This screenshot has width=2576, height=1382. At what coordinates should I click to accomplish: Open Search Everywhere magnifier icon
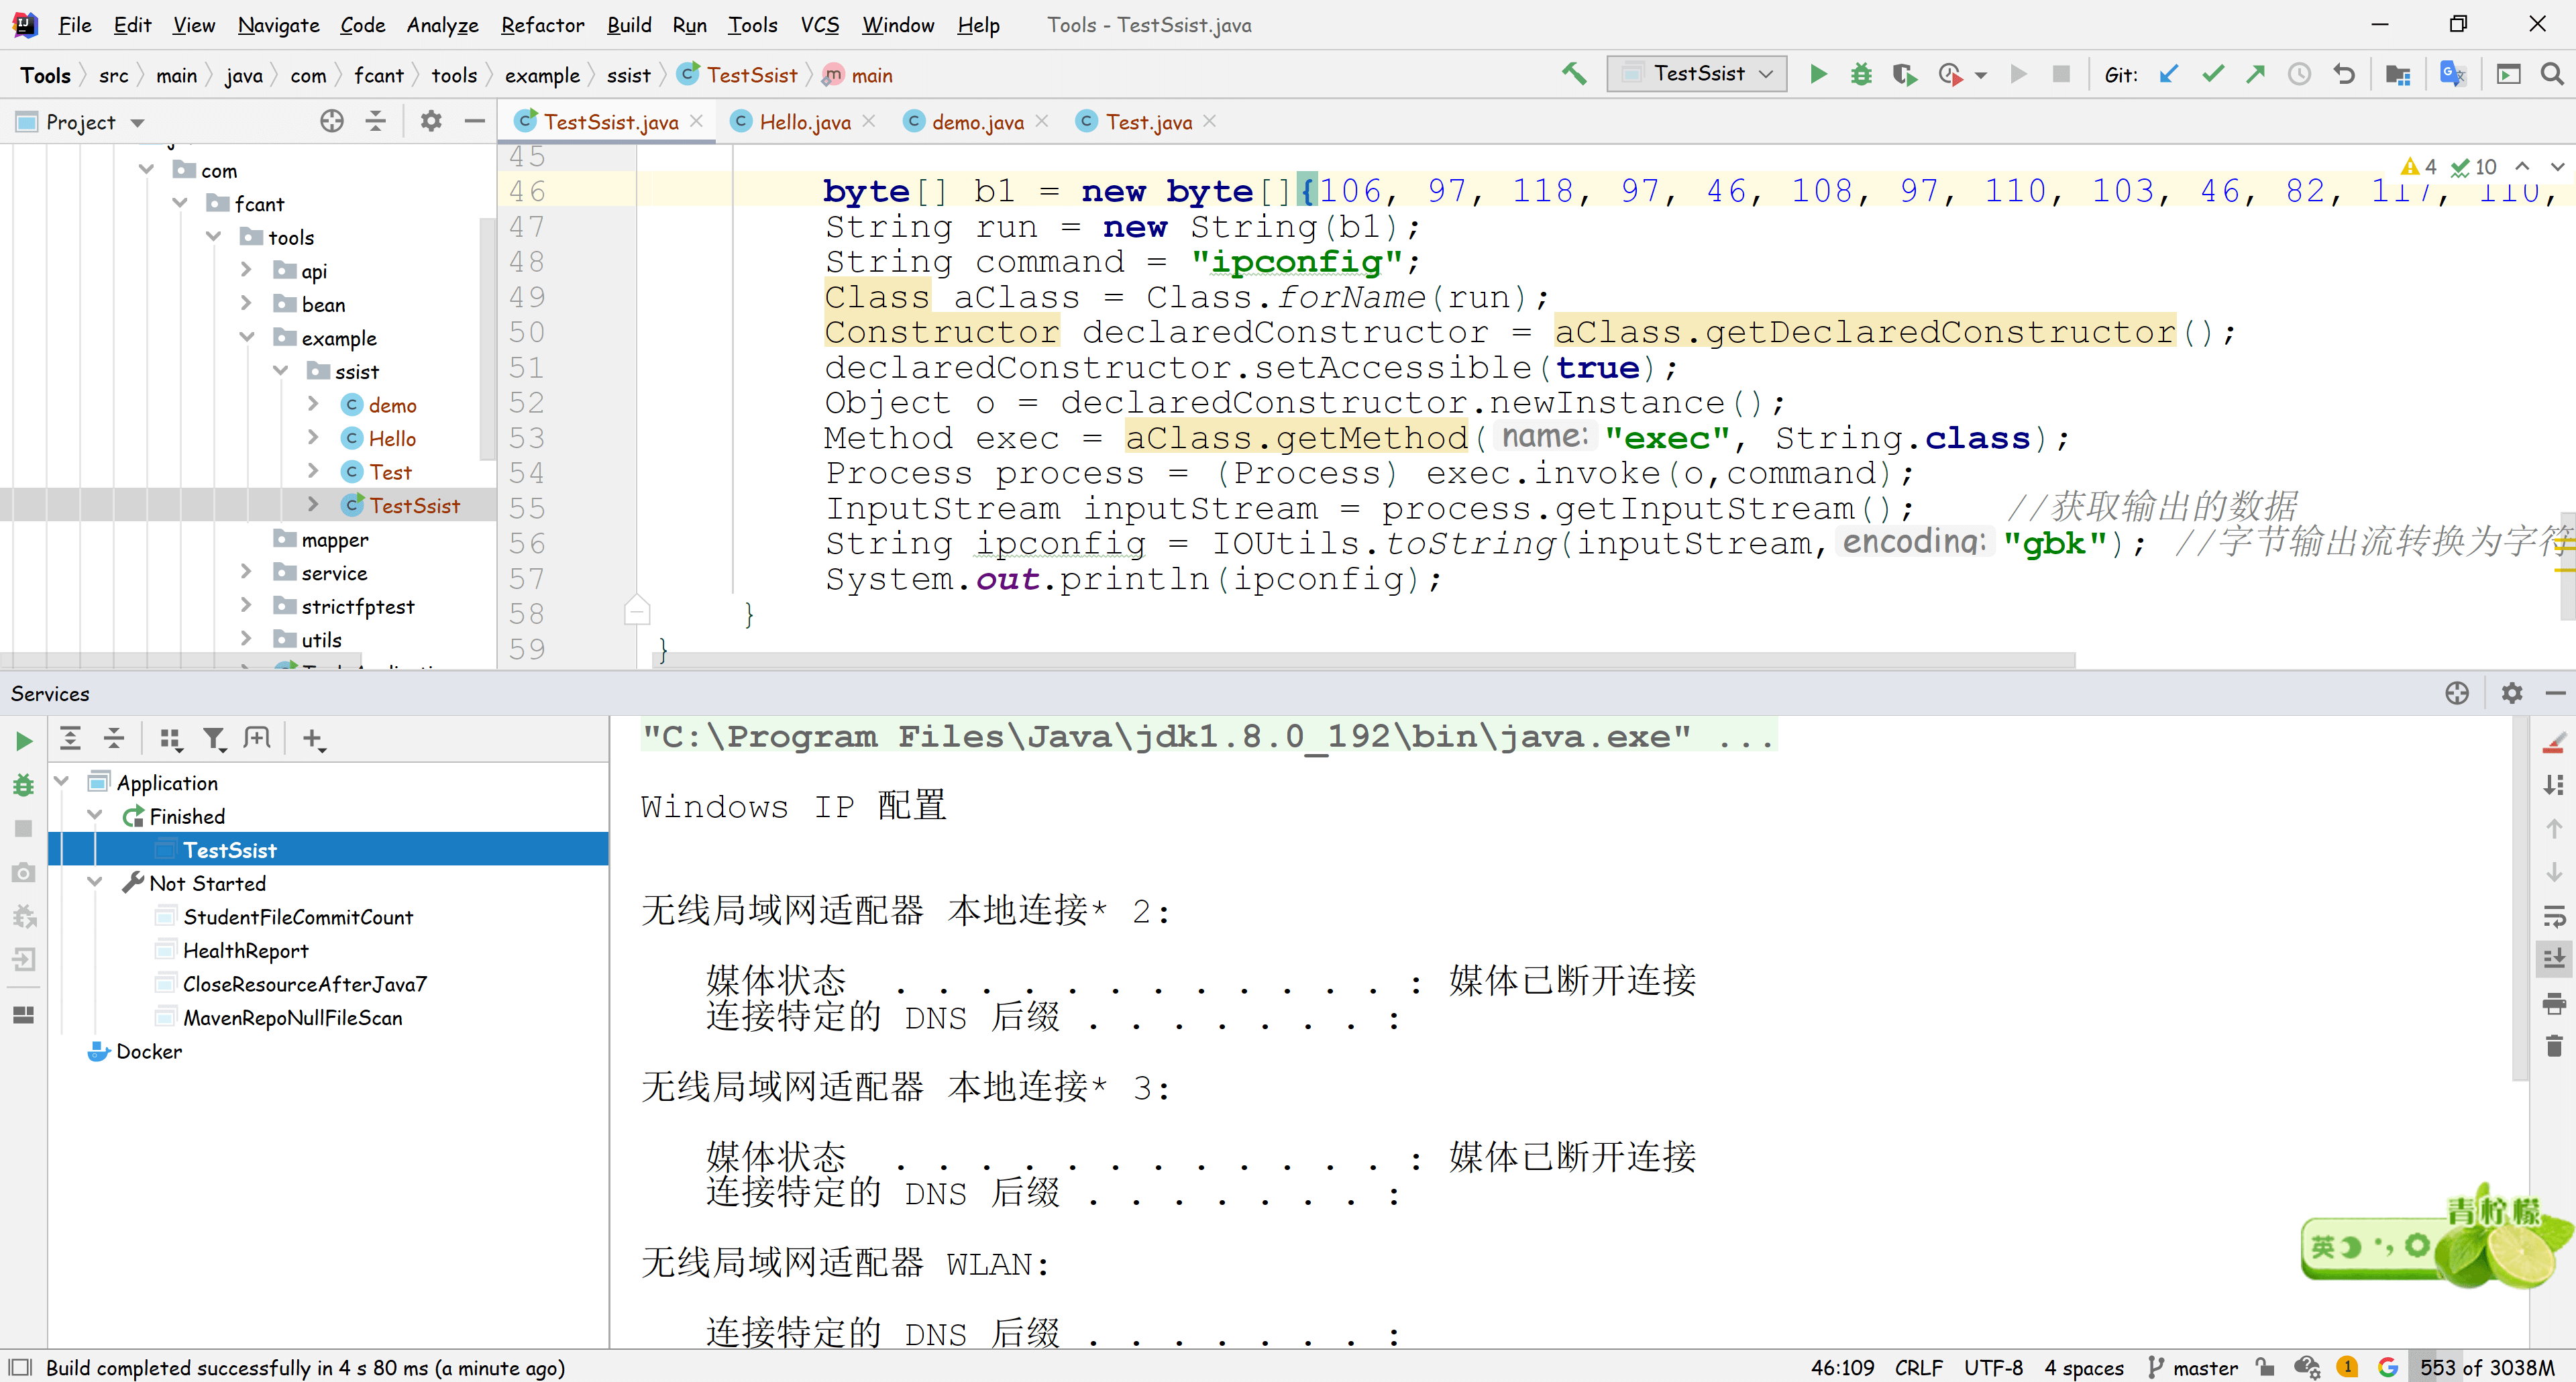[2551, 74]
